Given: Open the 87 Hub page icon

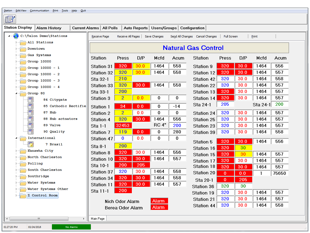Looking at the screenshot, I should 30,112.
